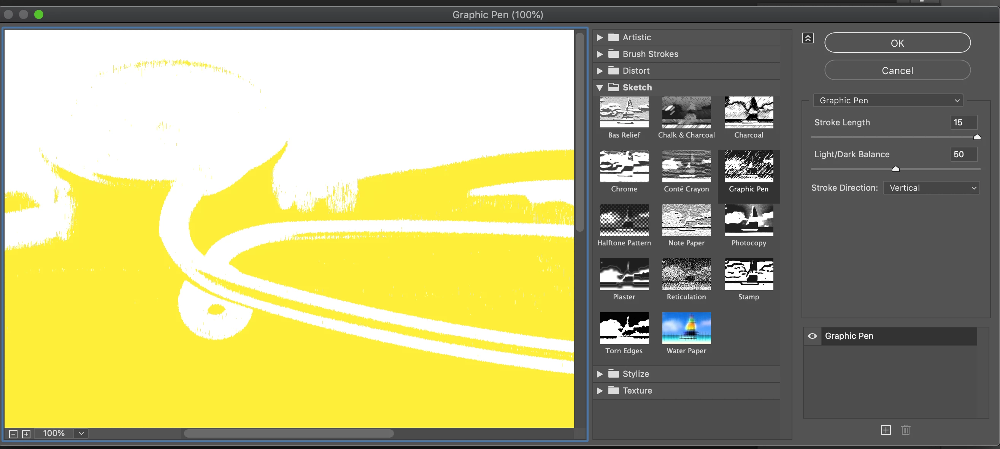
Task: Open the zoom percentage dropdown
Action: [x=81, y=433]
